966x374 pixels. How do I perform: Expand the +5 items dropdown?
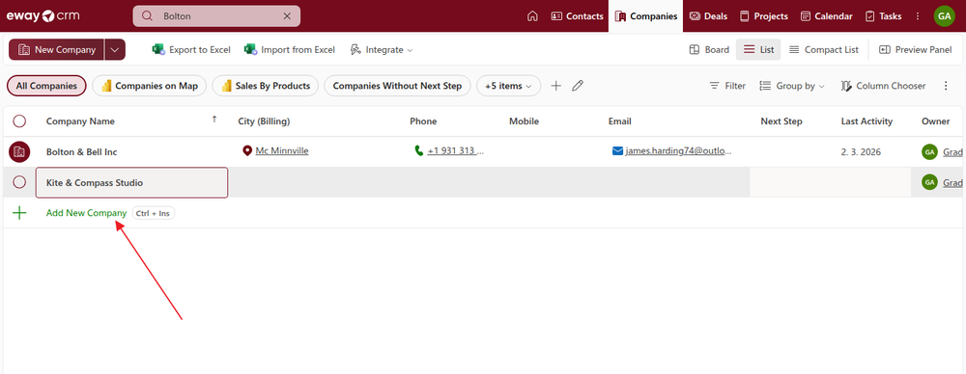click(508, 86)
